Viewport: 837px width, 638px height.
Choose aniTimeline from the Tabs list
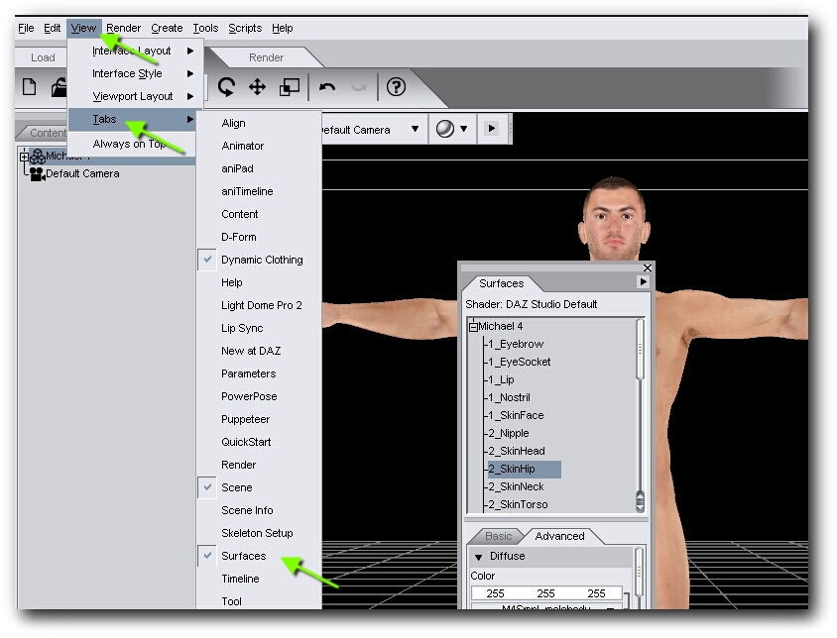[260, 191]
